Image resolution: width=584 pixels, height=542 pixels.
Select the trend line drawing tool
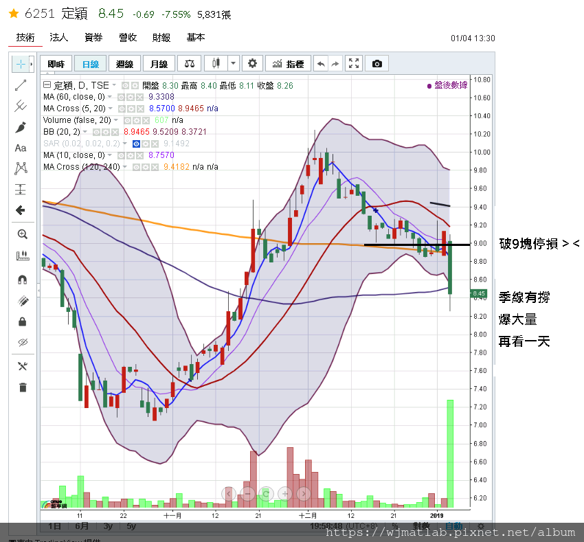pos(21,85)
